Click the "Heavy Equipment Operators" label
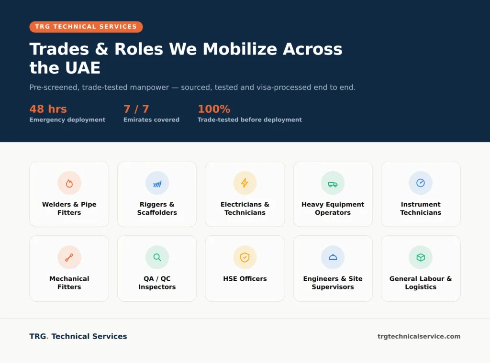Screen dimensions: 490x363 333,209
